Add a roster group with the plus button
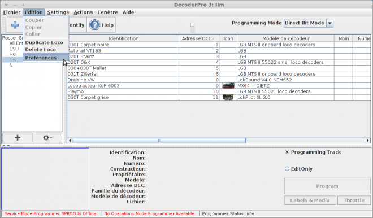 (17, 137)
